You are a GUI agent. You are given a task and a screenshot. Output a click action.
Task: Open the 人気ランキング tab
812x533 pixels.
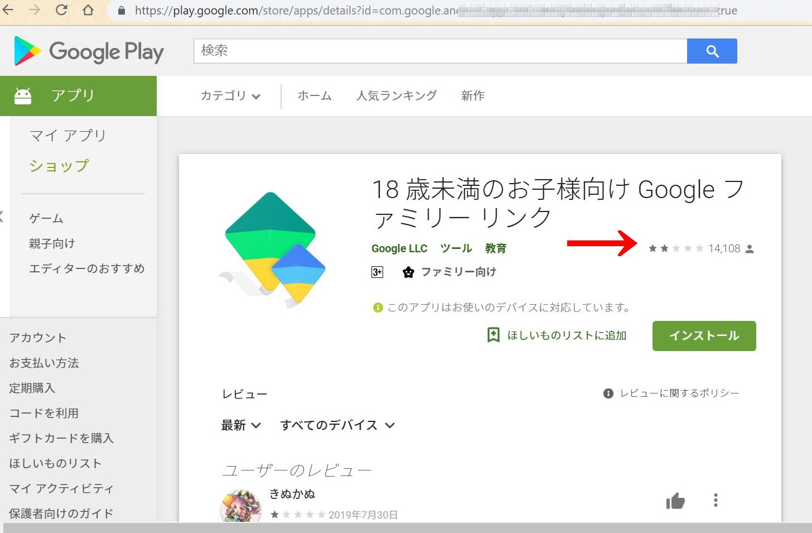pos(397,96)
